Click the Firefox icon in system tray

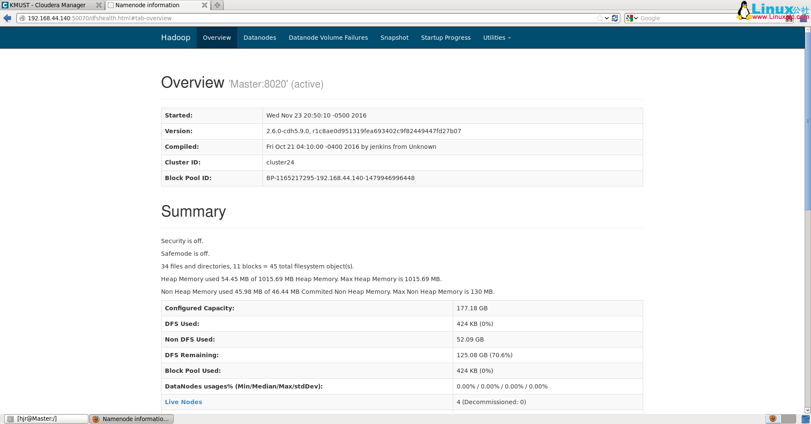pyautogui.click(x=773, y=419)
